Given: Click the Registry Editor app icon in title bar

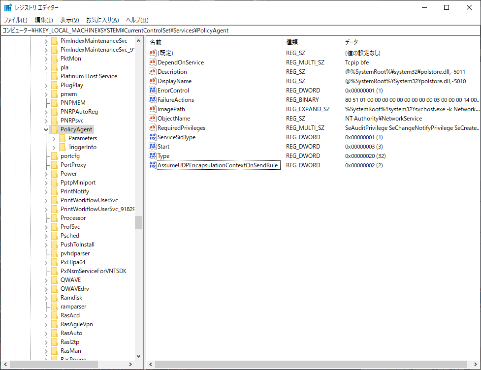Looking at the screenshot, I should [x=8, y=7].
